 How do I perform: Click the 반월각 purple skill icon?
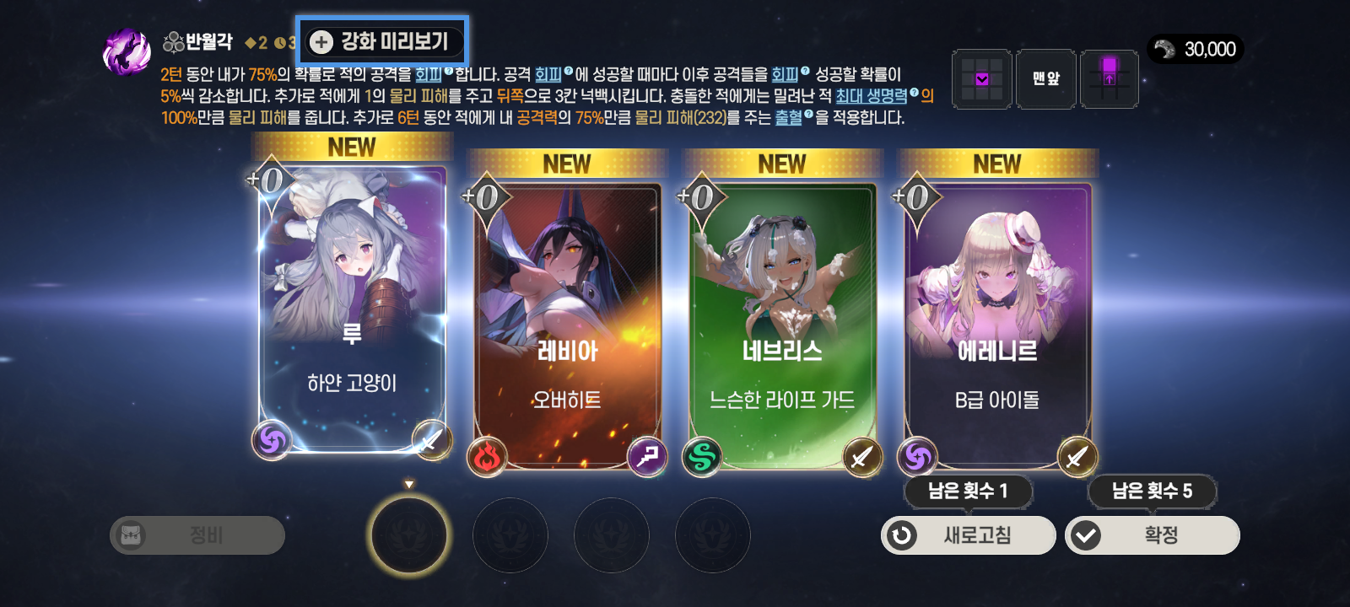(127, 51)
